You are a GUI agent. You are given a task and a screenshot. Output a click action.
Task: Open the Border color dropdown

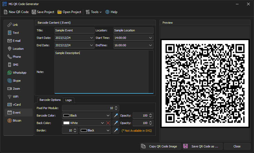pos(108,130)
